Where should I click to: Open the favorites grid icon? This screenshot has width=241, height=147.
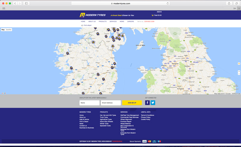coord(4,8)
